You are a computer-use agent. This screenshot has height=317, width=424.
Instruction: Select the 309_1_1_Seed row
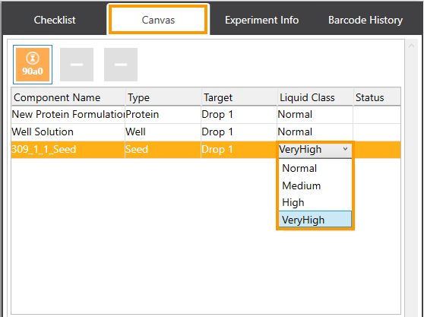click(x=206, y=149)
